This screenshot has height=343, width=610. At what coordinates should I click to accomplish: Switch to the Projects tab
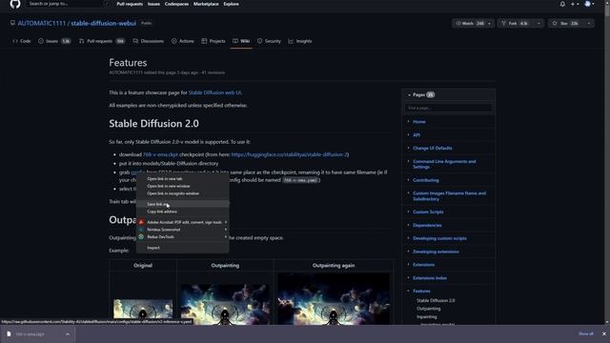[x=213, y=41]
